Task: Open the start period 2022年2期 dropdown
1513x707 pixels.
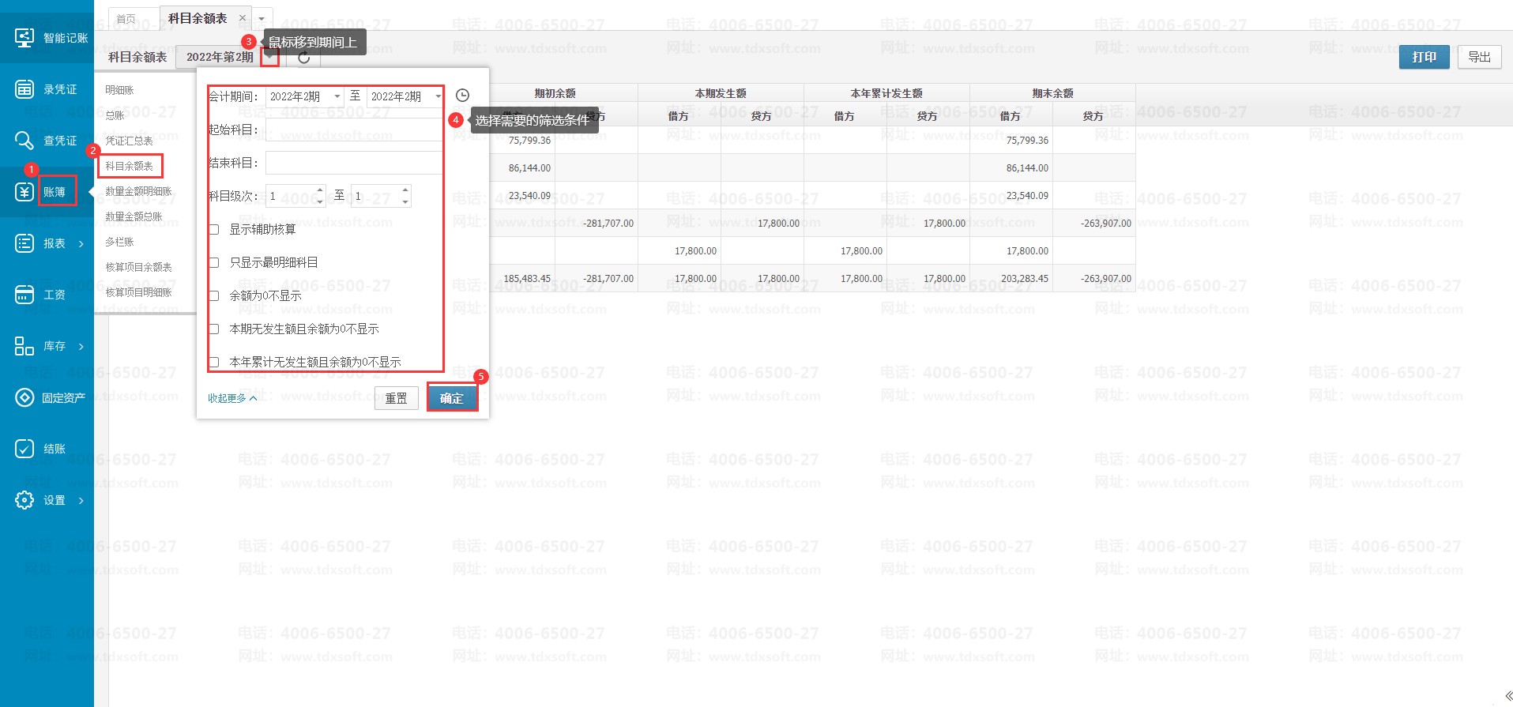Action: tap(337, 96)
